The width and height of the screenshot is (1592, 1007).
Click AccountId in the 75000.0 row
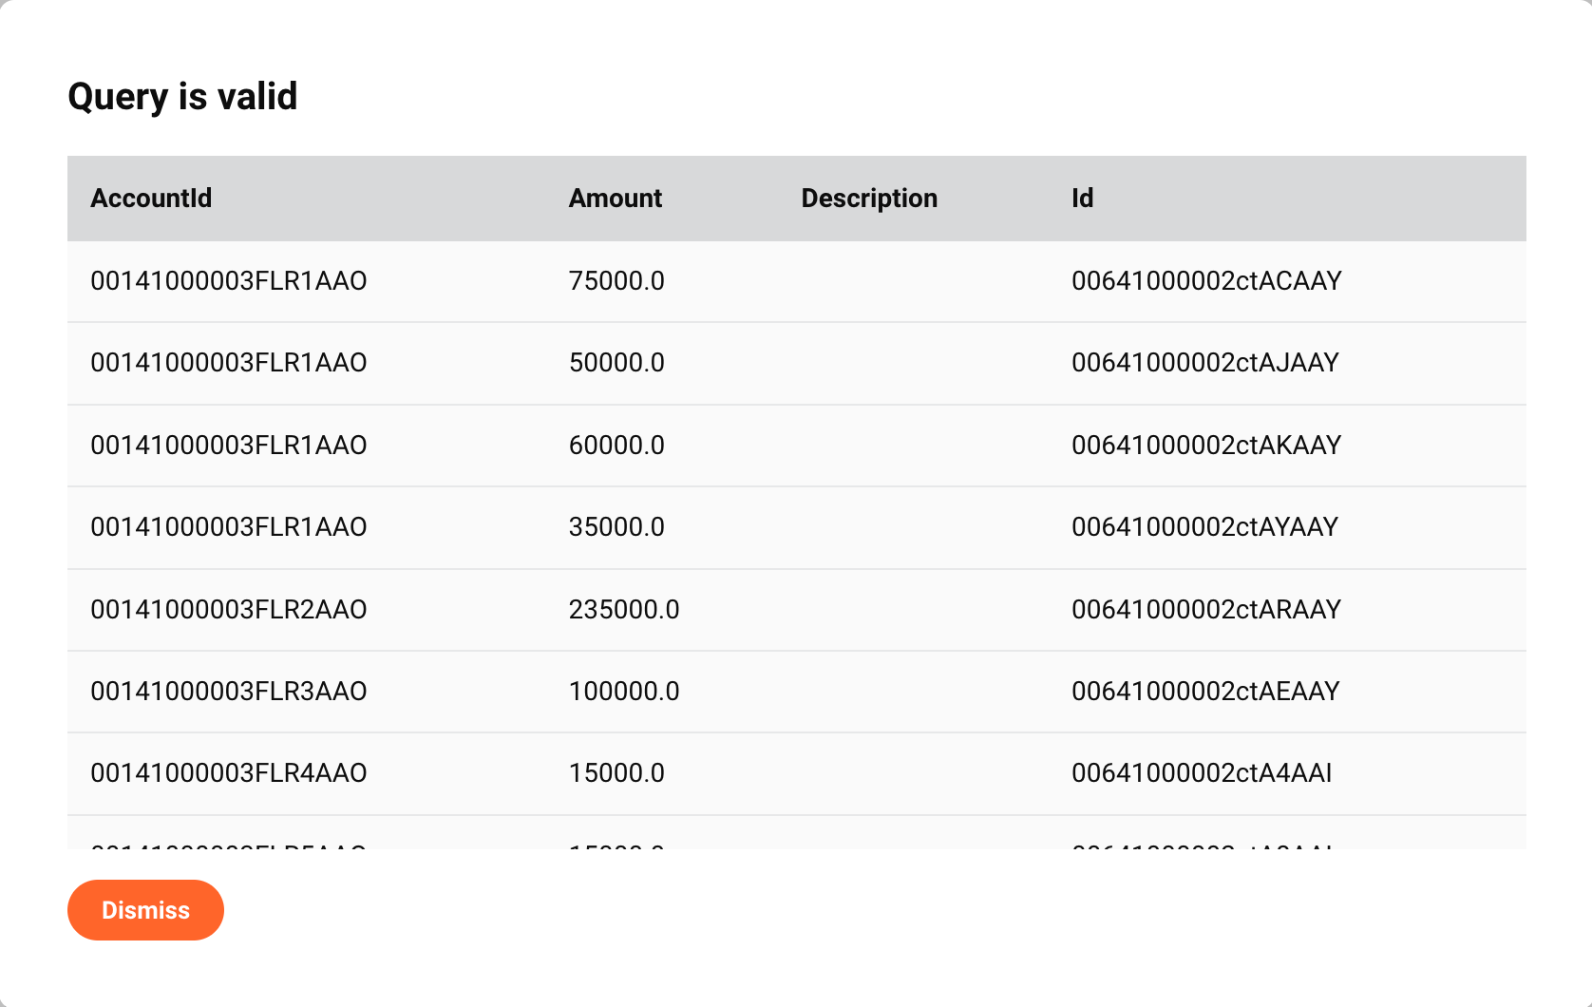[x=229, y=281]
